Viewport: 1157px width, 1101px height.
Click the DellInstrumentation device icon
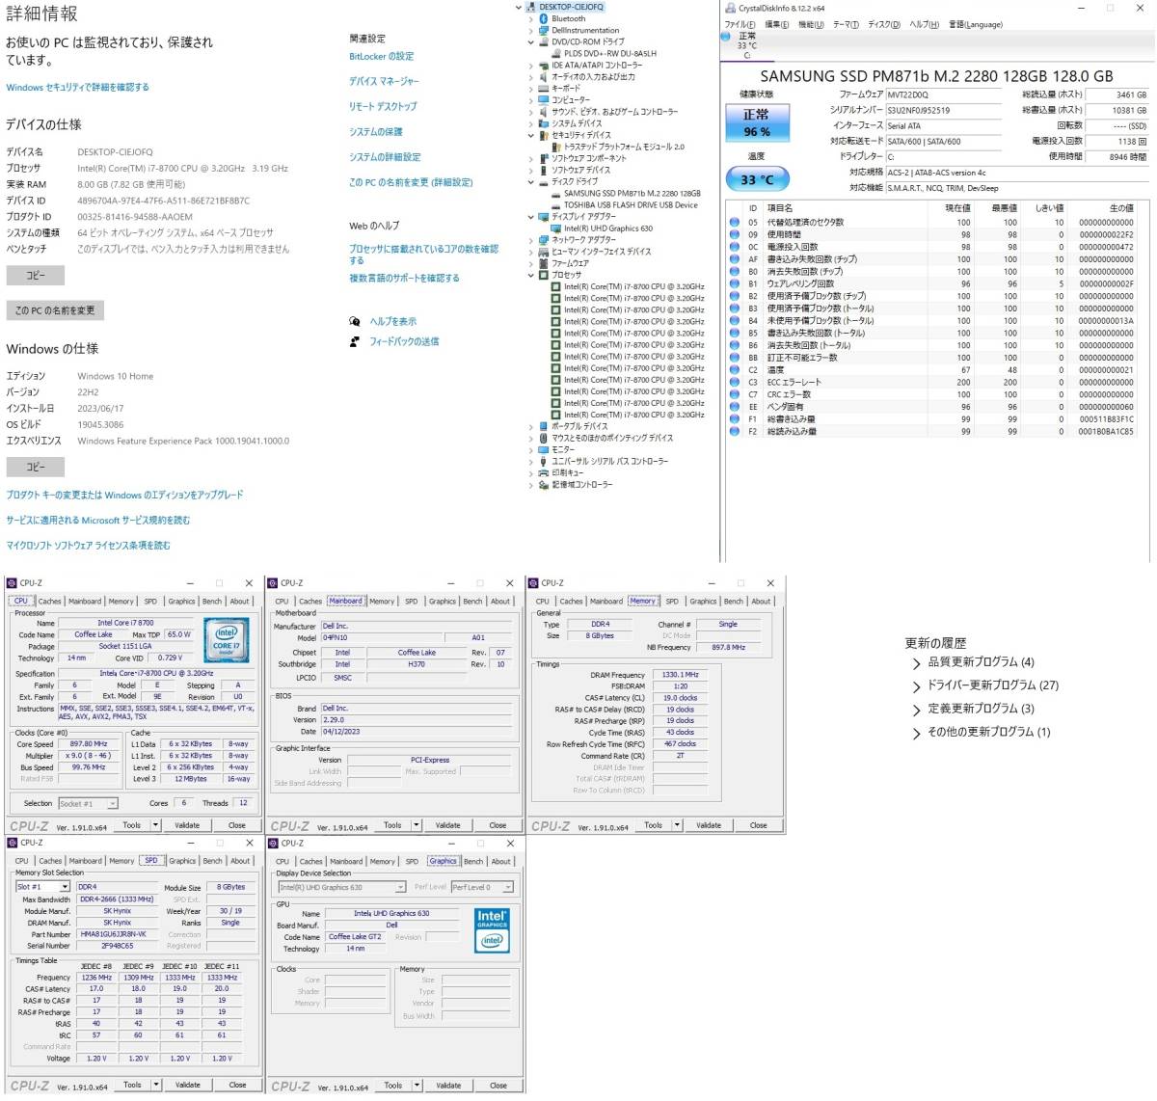point(544,30)
